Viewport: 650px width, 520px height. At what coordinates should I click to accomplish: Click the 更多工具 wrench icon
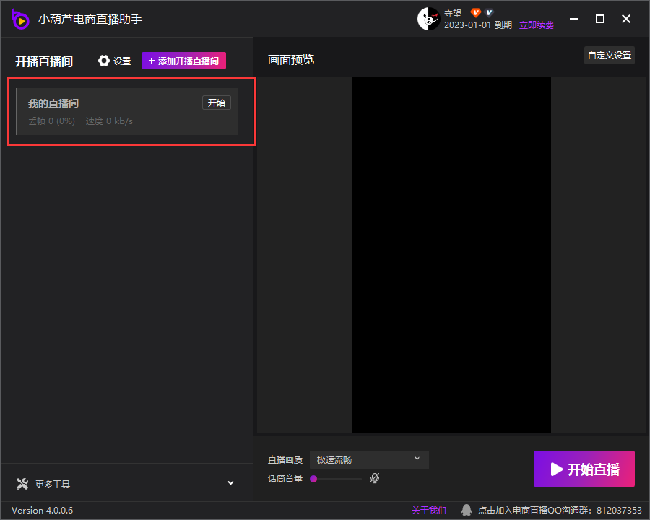click(22, 484)
